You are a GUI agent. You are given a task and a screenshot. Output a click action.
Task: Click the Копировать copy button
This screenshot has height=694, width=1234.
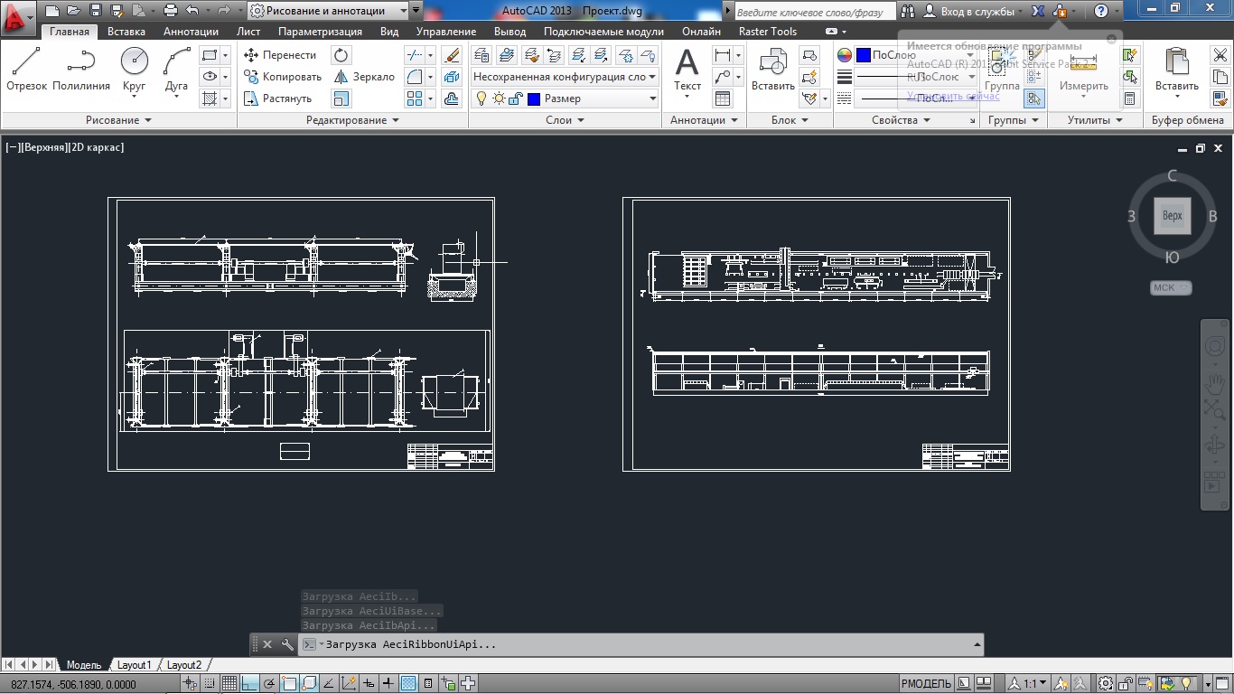282,77
